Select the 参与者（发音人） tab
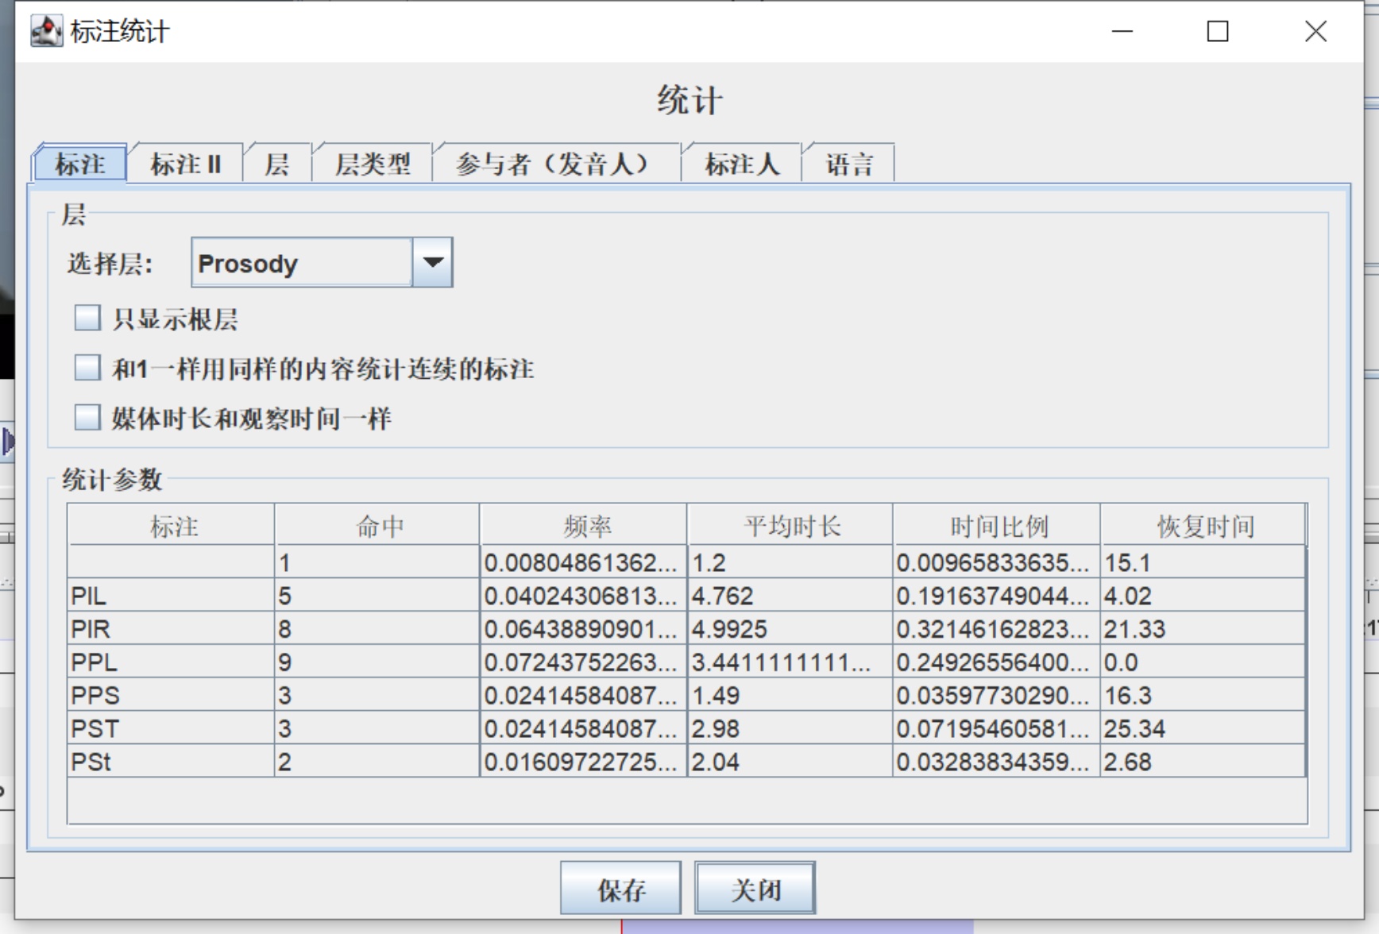The width and height of the screenshot is (1379, 934). point(555,164)
